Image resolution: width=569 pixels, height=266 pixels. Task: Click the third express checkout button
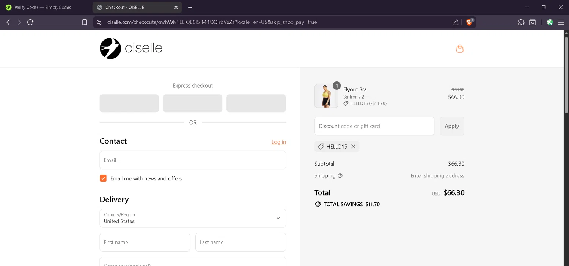tap(256, 103)
